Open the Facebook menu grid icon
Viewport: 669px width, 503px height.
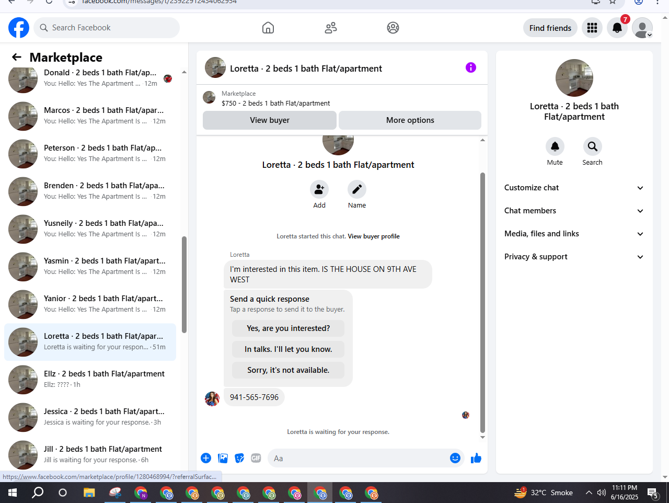point(592,28)
